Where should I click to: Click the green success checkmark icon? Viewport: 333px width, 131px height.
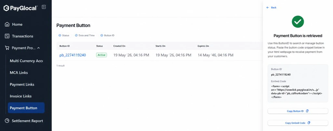coord(298,21)
